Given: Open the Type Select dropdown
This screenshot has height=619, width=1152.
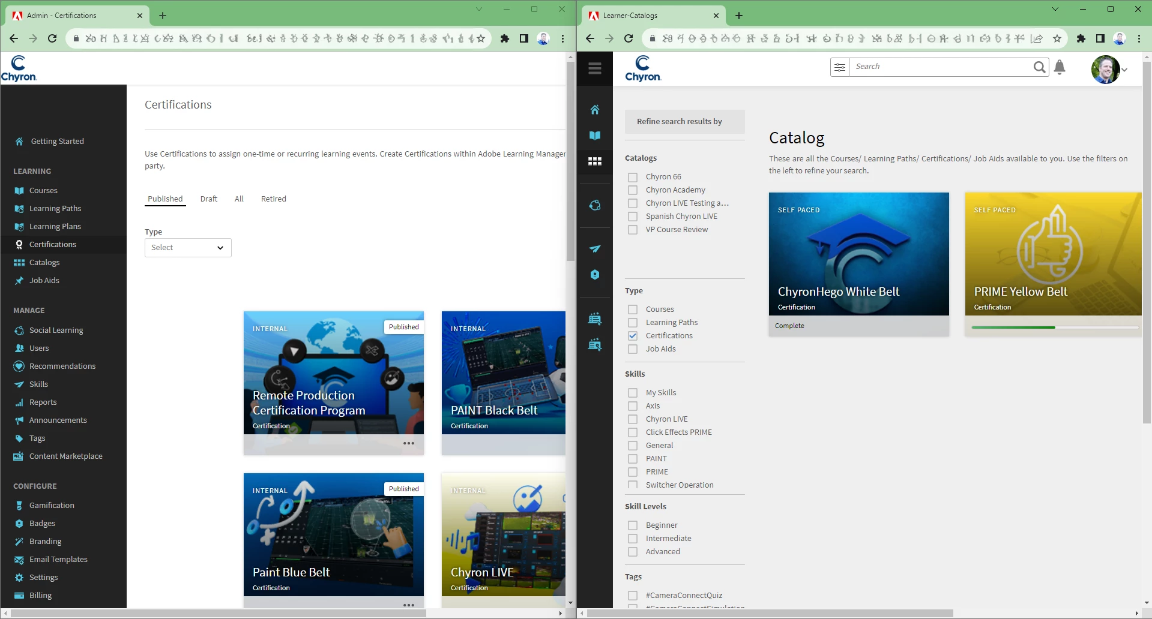Looking at the screenshot, I should pos(188,248).
